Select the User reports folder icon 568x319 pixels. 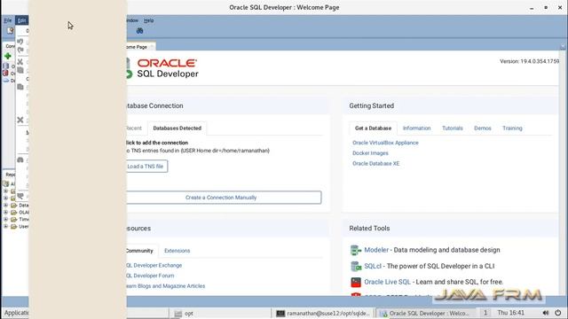tap(14, 227)
